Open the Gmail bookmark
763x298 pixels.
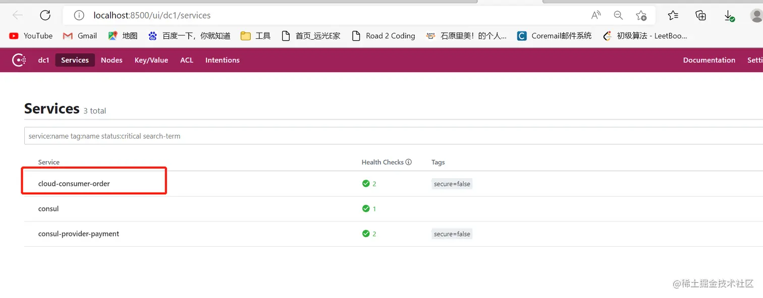(80, 36)
